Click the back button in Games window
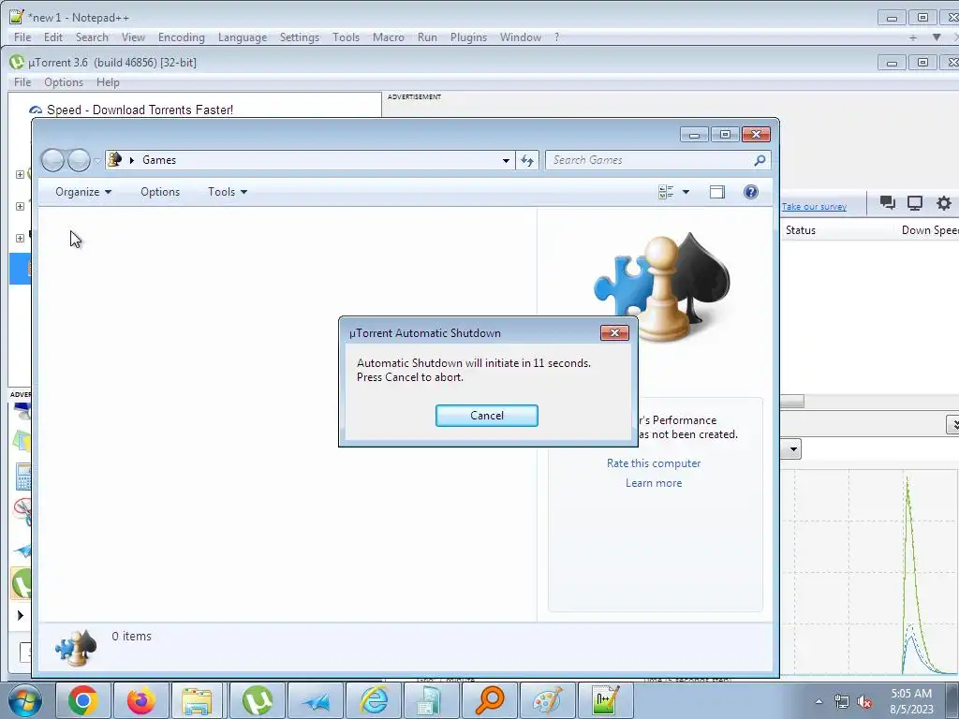This screenshot has width=959, height=719. [x=52, y=160]
